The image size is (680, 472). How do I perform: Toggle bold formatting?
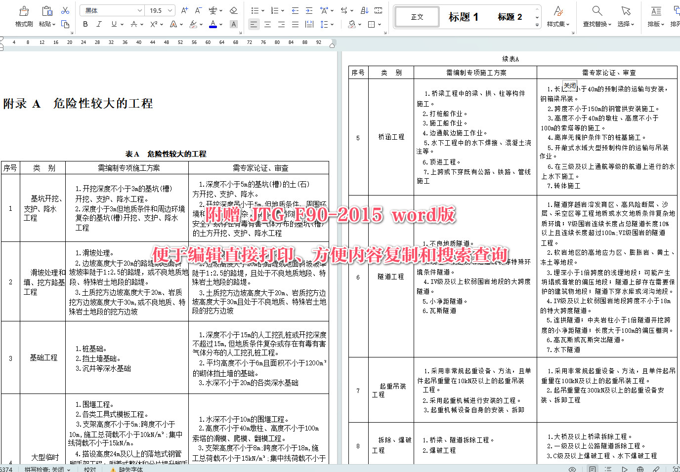point(85,24)
